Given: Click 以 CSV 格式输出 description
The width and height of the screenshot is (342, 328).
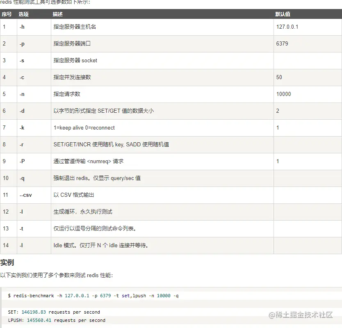Looking at the screenshot, I should [x=74, y=195].
